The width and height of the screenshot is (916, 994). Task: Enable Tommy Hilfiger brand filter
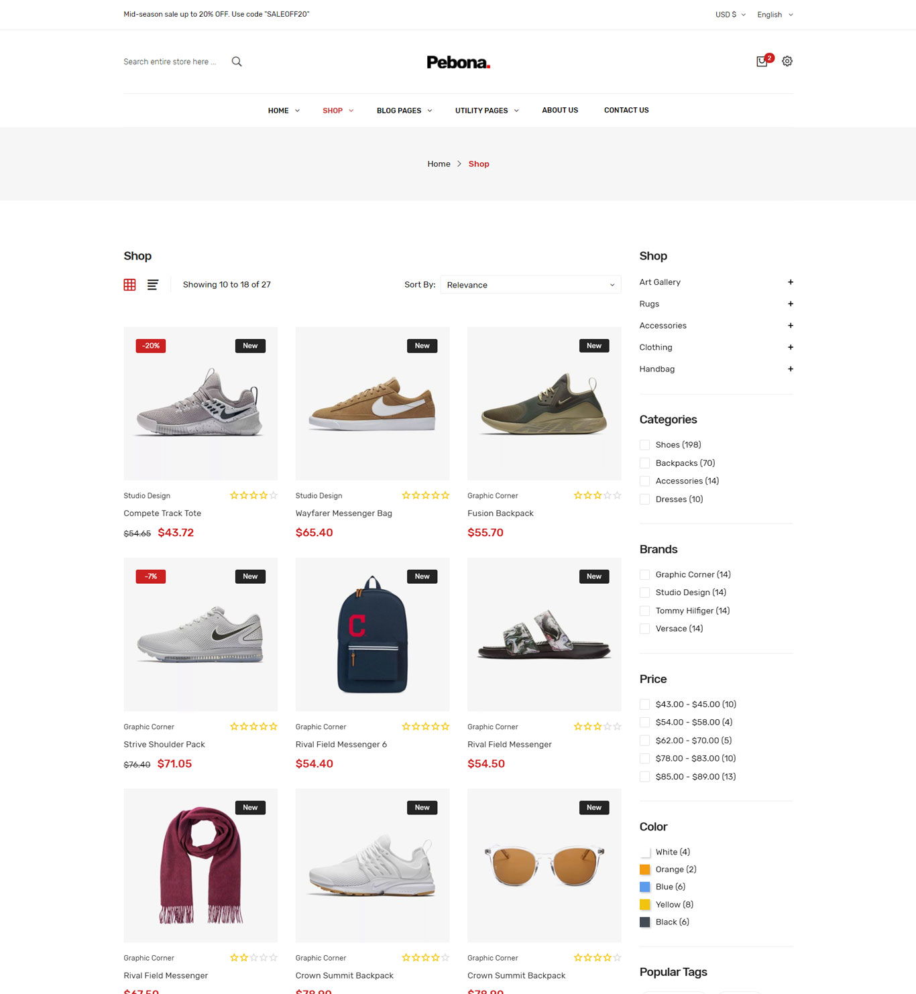(644, 611)
